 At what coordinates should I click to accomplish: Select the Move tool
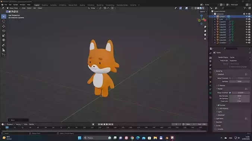[3, 26]
